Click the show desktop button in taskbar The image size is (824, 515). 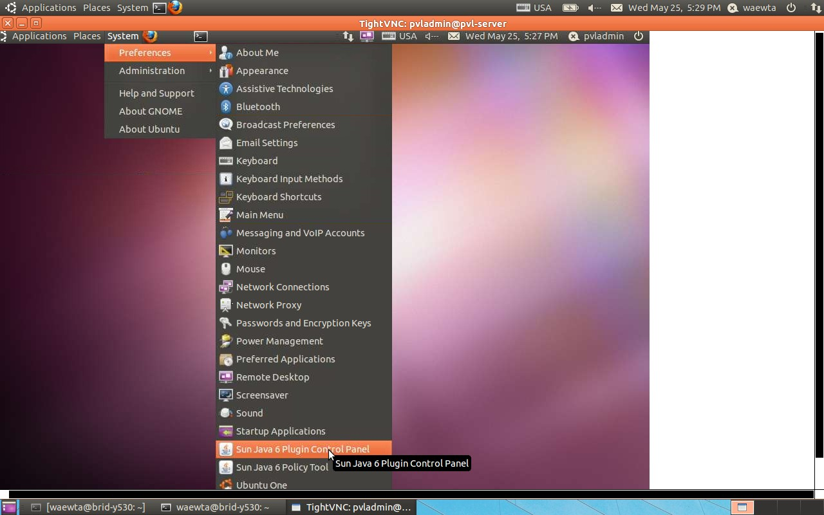coord(8,507)
